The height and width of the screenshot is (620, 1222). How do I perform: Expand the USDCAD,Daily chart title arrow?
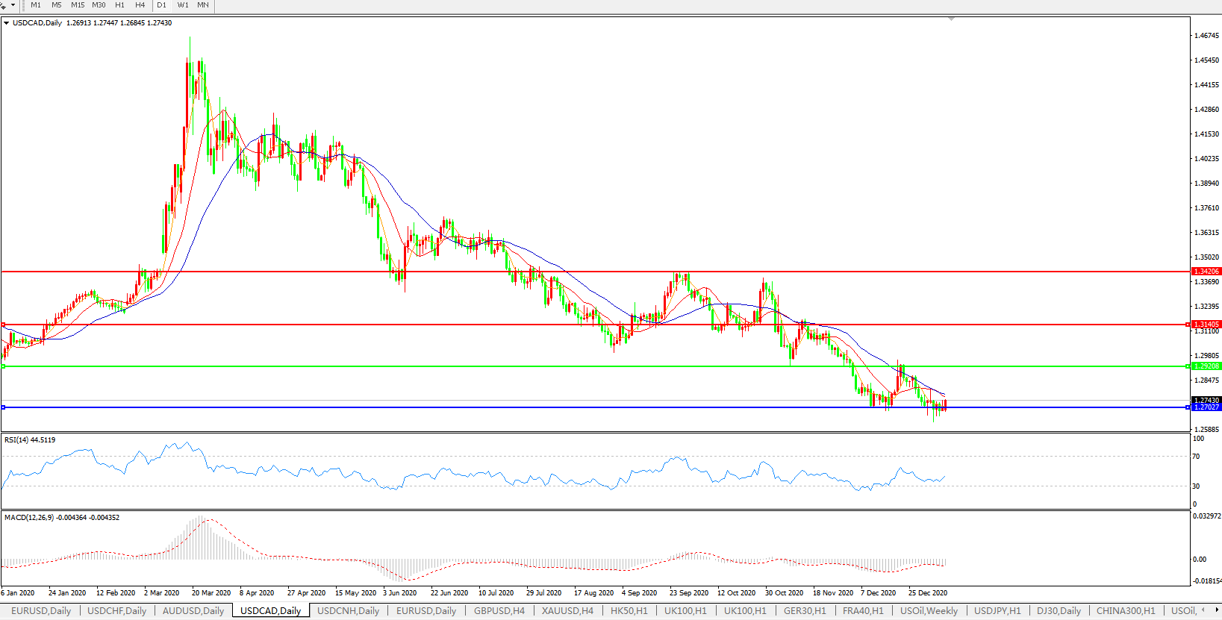7,23
